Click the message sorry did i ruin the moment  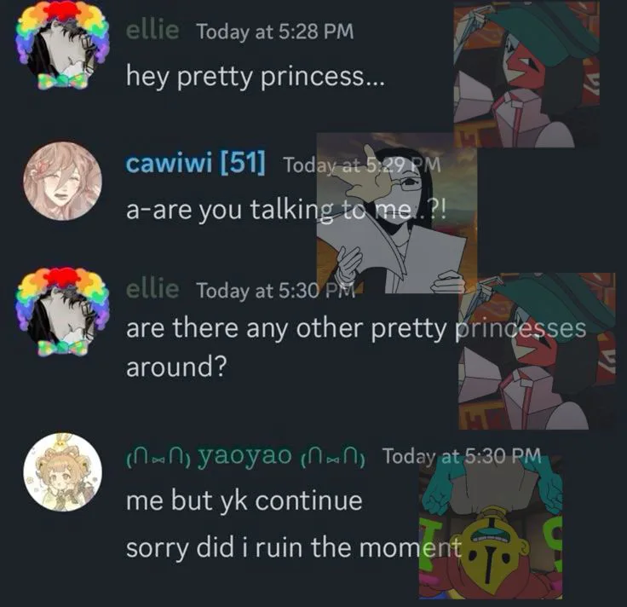pyautogui.click(x=294, y=547)
